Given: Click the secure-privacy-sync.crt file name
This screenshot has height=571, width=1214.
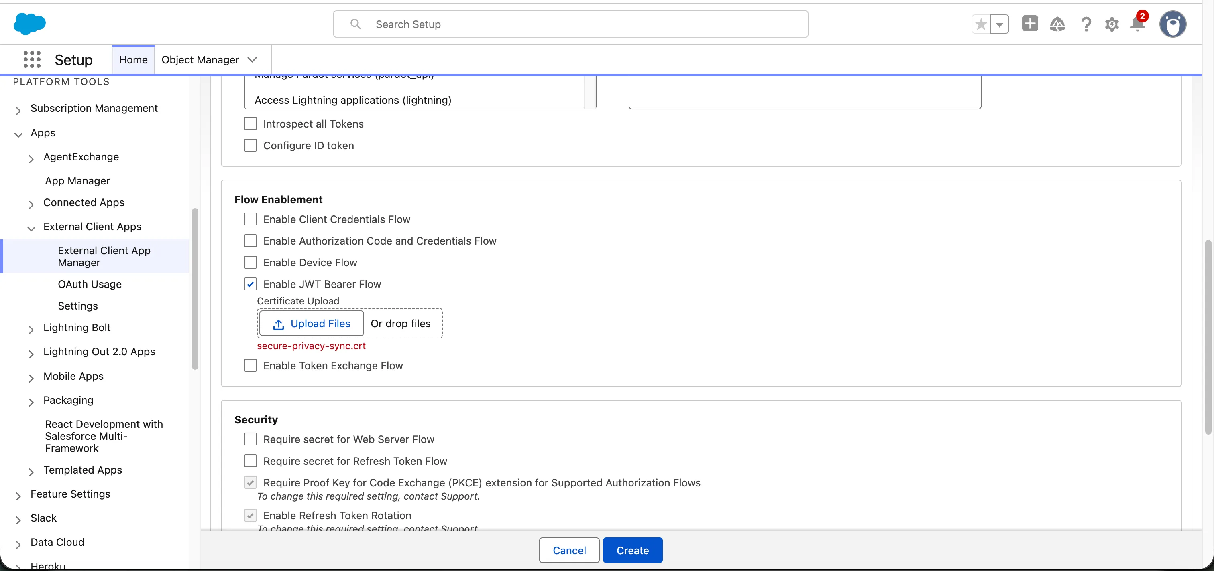Looking at the screenshot, I should (311, 346).
